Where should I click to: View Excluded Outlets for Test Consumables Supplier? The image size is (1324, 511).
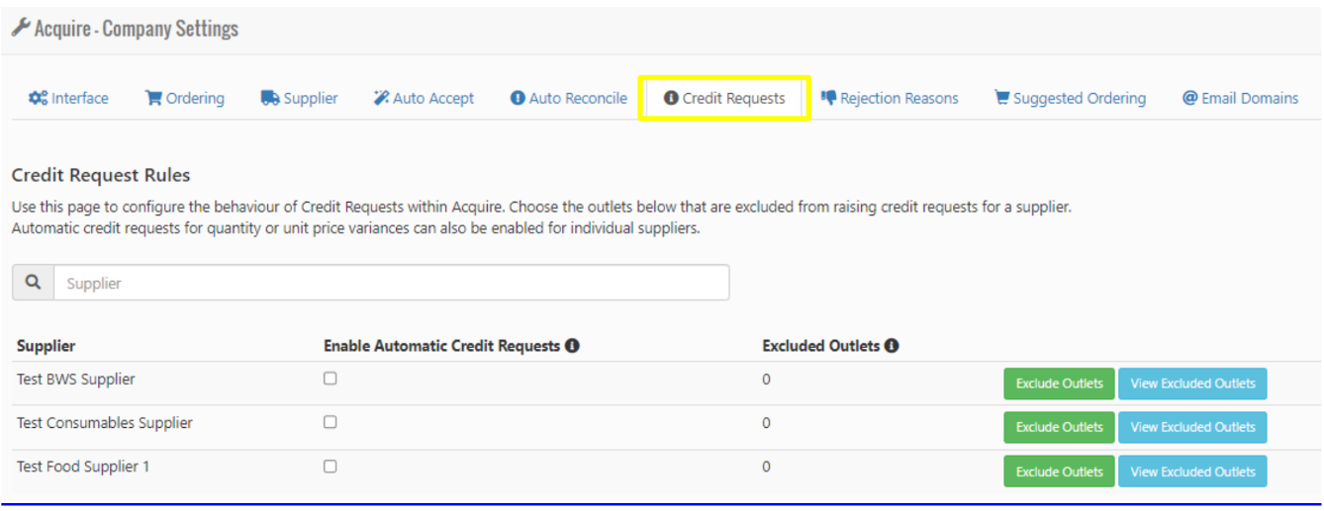tap(1192, 427)
